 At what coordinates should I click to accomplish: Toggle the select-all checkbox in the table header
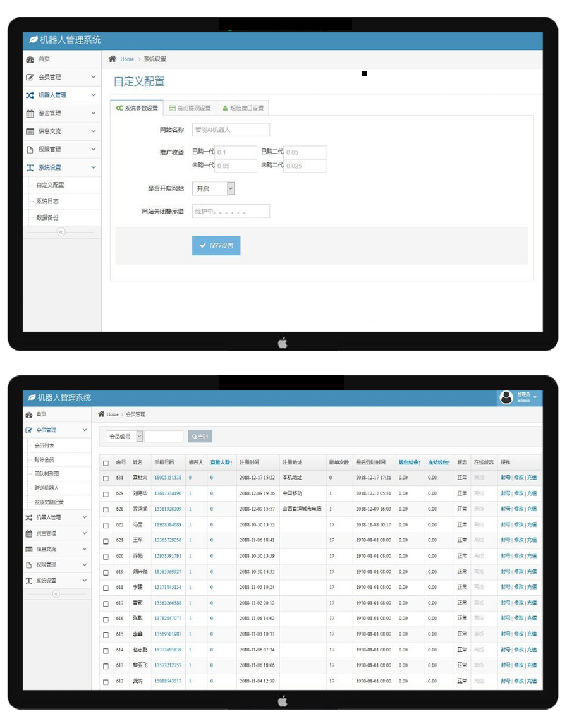click(106, 463)
